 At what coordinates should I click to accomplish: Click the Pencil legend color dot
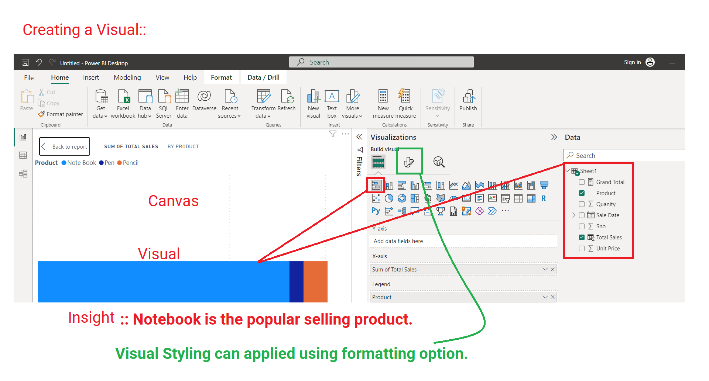[x=119, y=163]
